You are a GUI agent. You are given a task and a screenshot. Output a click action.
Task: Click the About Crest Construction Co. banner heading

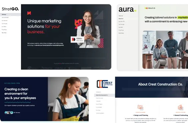click(160, 84)
